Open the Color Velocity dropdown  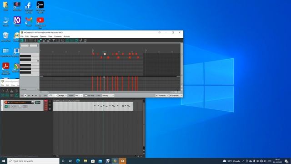108,96
